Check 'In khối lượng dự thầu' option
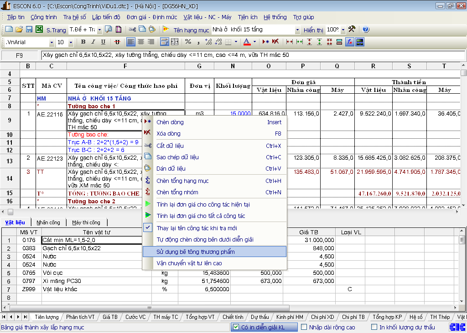 [x=374, y=327]
